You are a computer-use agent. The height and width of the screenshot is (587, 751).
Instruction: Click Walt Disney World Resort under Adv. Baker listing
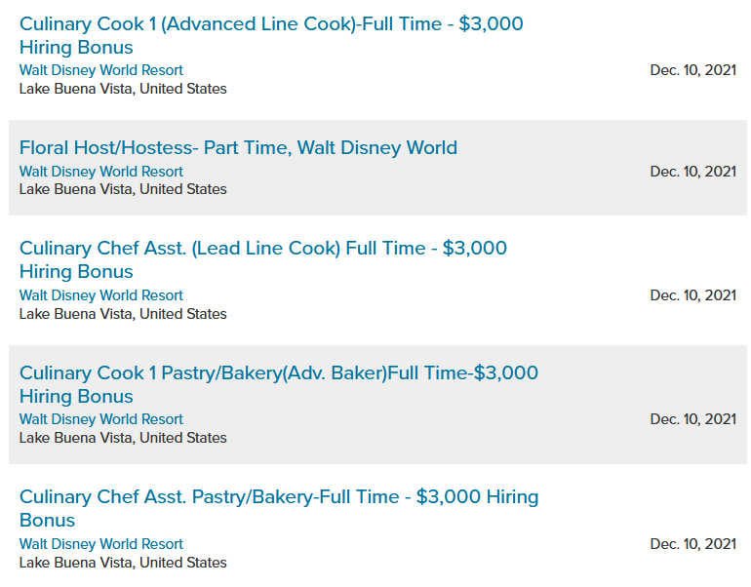pos(101,419)
